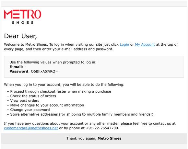Image resolution: width=188 pixels, height=149 pixels.
Task: Click the bold Password label
Action: click(x=19, y=71)
